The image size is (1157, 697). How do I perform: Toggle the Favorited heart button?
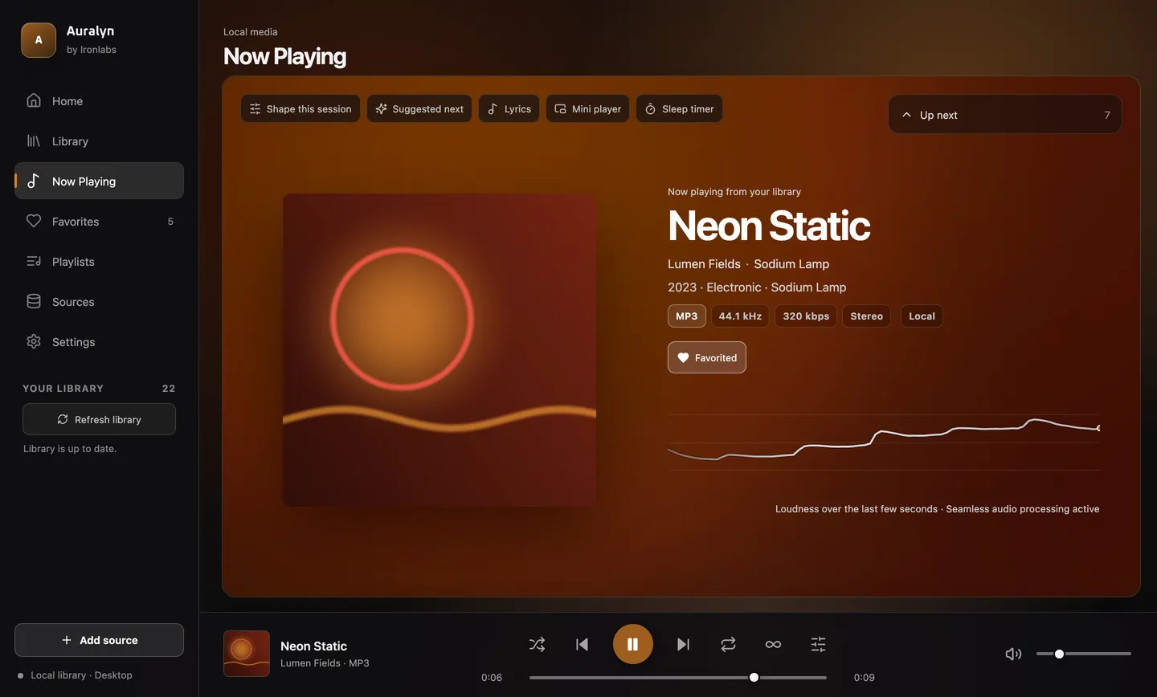tap(707, 357)
